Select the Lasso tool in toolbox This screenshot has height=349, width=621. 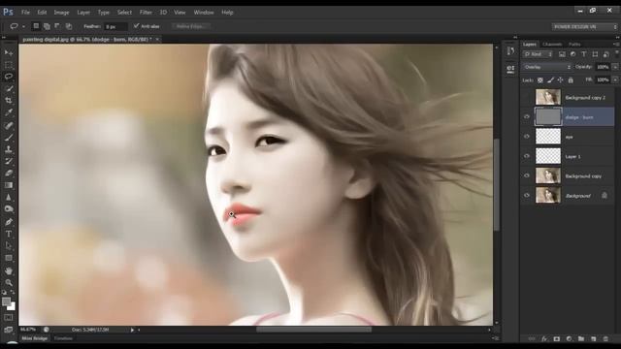pyautogui.click(x=9, y=77)
